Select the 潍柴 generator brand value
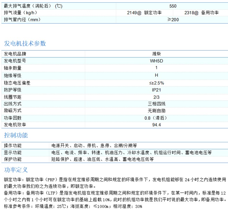This screenshot has width=228, height=212. 156,54
